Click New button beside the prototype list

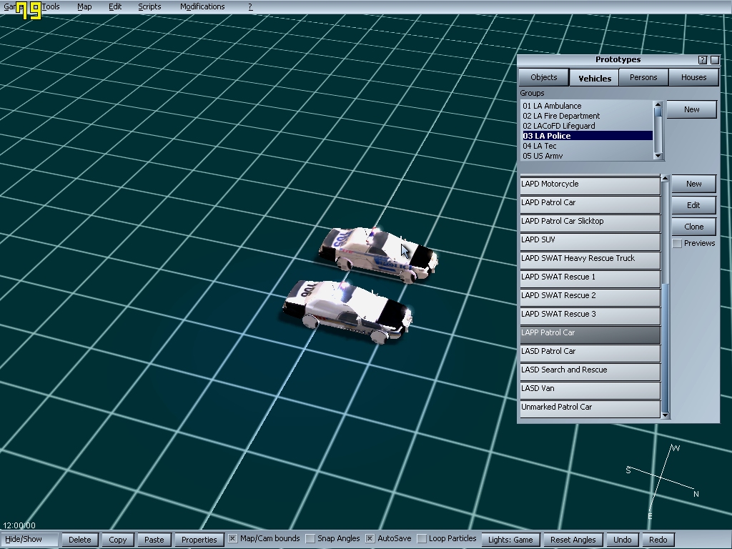coord(693,184)
